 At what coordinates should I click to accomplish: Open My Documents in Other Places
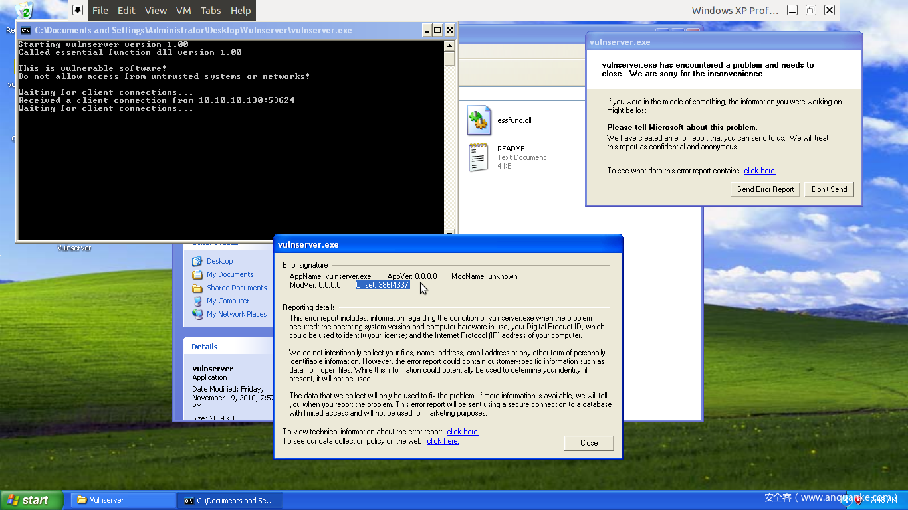(230, 274)
